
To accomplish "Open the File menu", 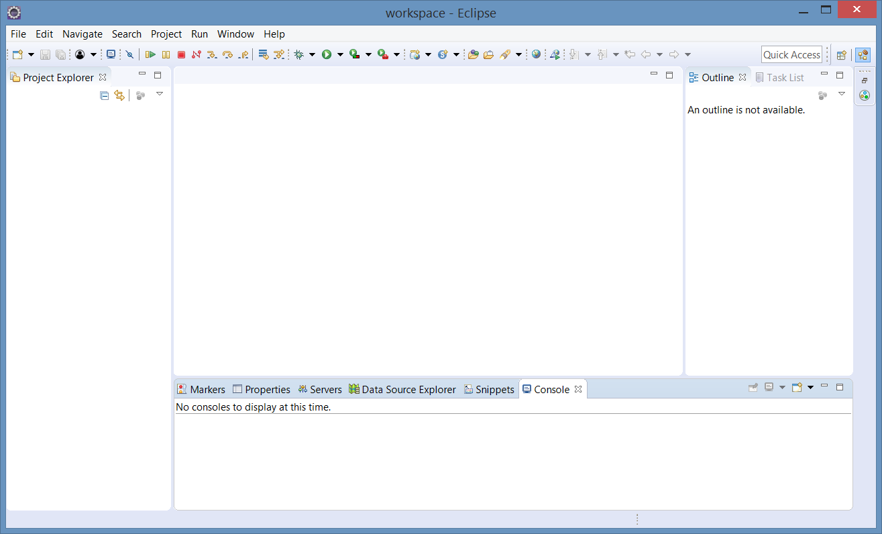I will (18, 34).
